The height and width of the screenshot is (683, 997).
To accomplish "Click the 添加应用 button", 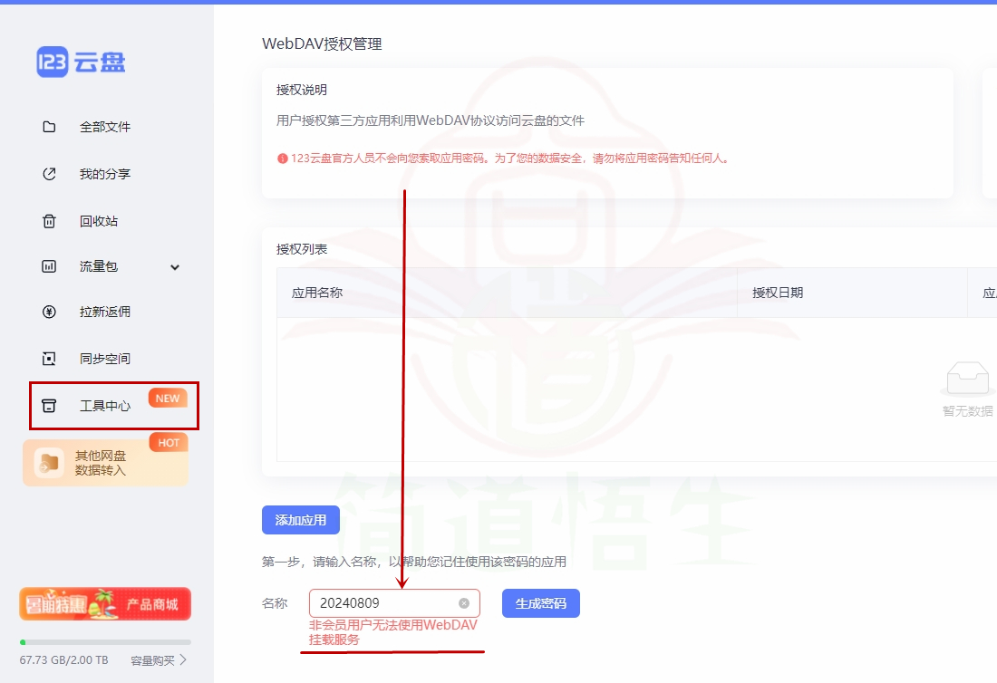I will (301, 520).
